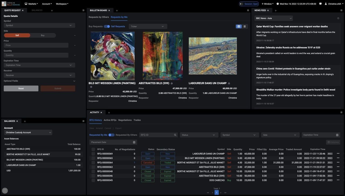Open the more options menu for RFQ-00000048
This screenshot has height=196, width=345.
[338, 171]
